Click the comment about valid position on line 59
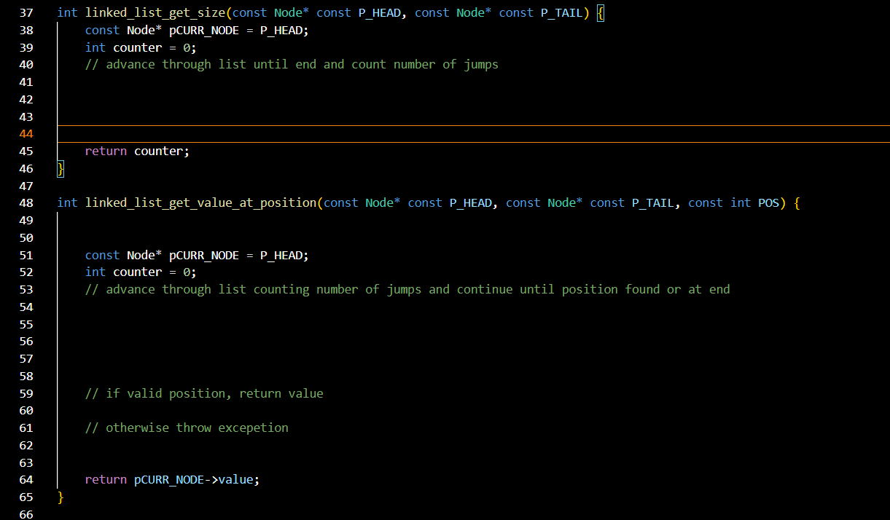The height and width of the screenshot is (520, 890). click(x=204, y=393)
